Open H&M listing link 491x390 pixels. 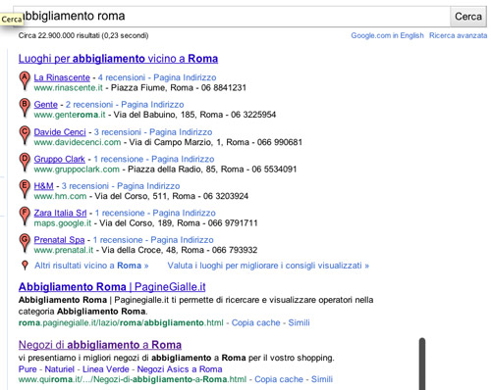(x=43, y=186)
